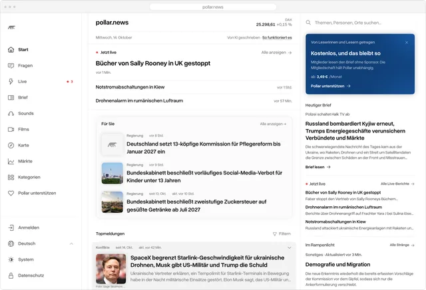Open the Fragen chat icon
This screenshot has height=290, width=426.
11,66
